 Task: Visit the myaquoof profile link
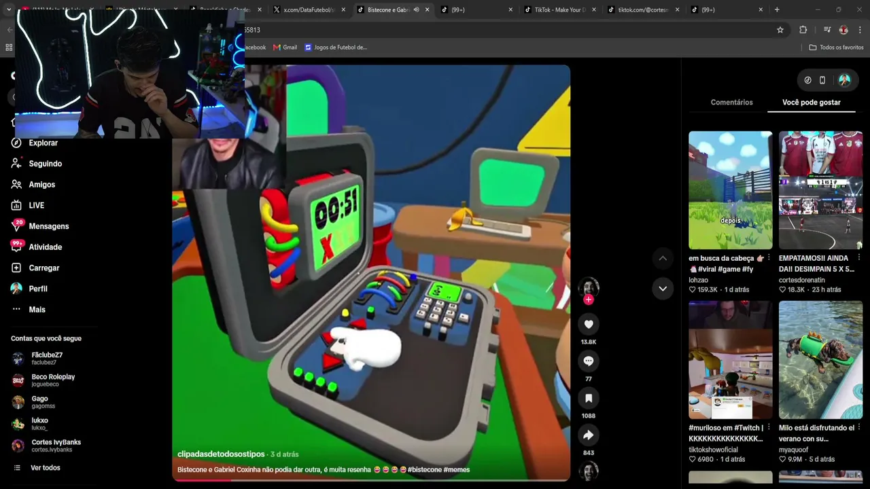[x=794, y=450]
